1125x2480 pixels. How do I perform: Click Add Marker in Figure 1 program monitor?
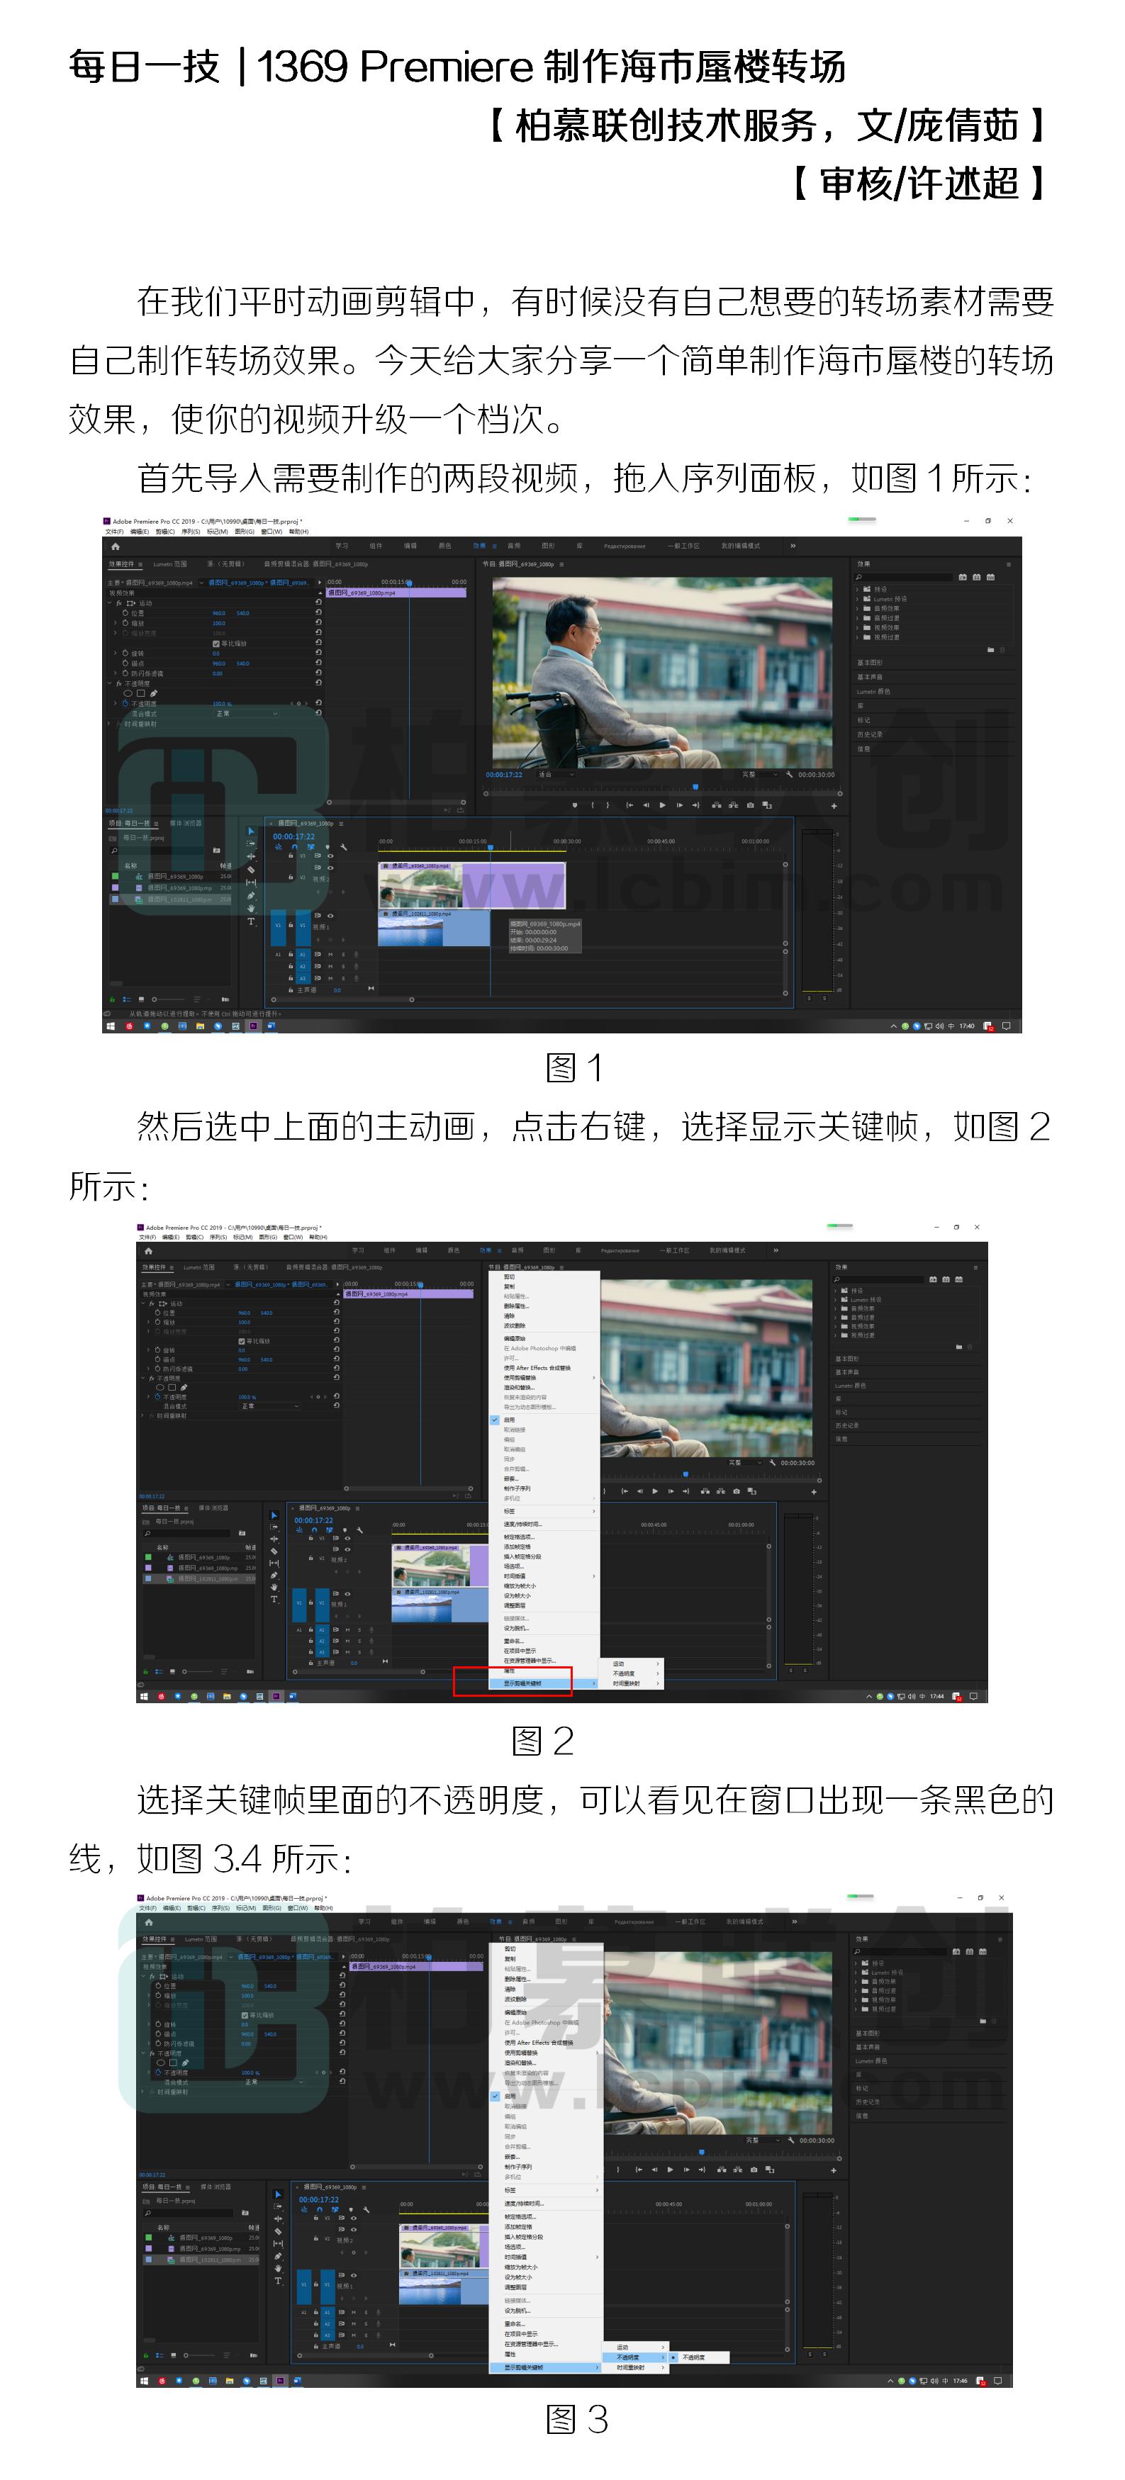point(575,806)
